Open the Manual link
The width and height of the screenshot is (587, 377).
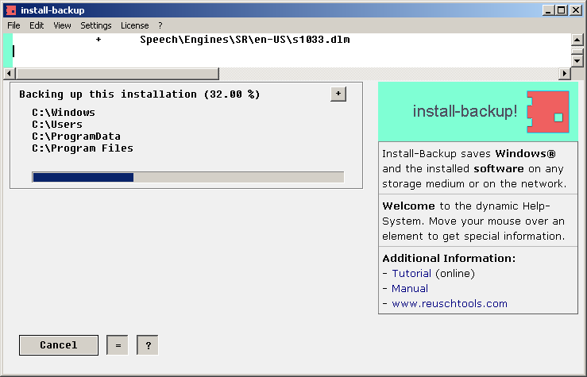pos(410,288)
